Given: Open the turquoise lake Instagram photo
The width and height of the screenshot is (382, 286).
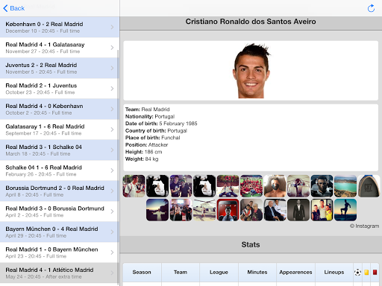Looking at the screenshot, I should click(x=345, y=186).
